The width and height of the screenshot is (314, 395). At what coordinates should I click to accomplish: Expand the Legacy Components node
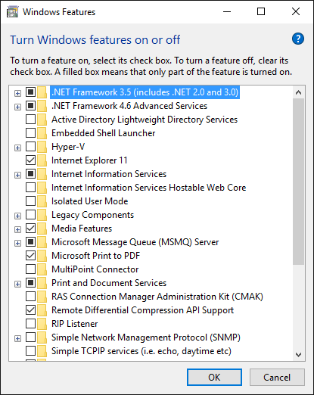pos(17,216)
